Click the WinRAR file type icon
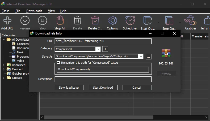Screen dimensions: 210x121 pos(166,53)
